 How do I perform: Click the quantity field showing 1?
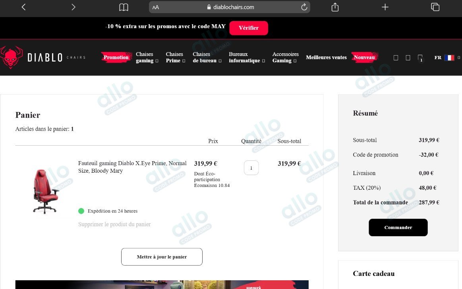251,168
